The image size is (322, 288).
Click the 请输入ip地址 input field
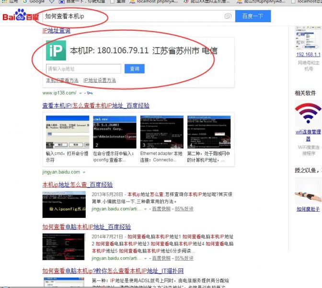pos(83,69)
